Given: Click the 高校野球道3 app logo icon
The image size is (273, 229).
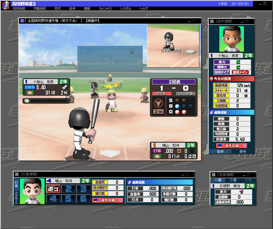Looking at the screenshot, I should pyautogui.click(x=6, y=5).
